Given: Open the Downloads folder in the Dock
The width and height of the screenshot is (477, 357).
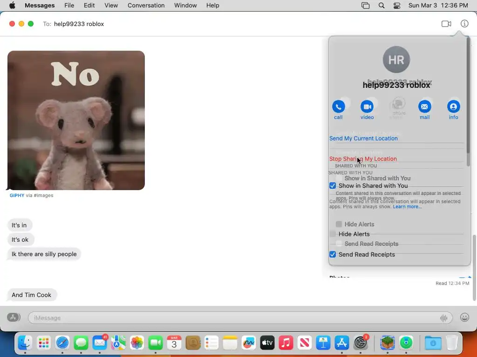Looking at the screenshot, I should click(433, 343).
